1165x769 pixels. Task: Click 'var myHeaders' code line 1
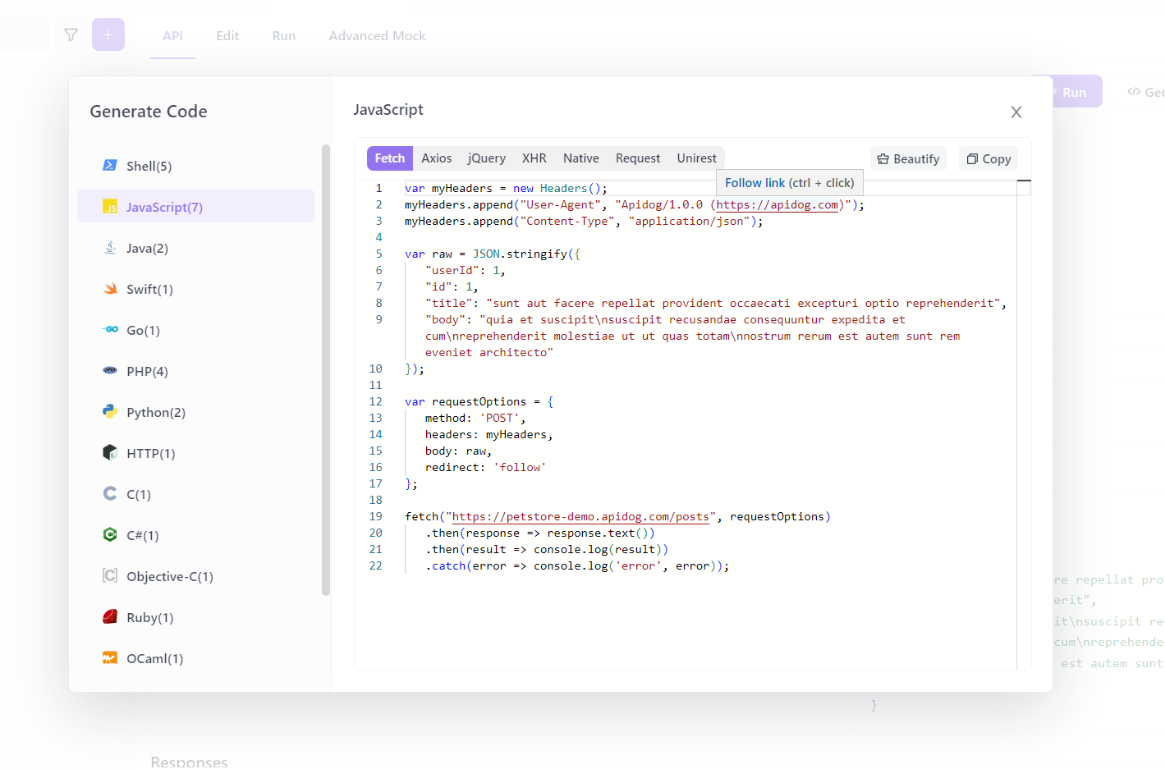(506, 189)
